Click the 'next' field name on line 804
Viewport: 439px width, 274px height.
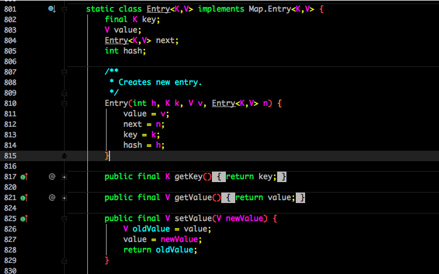165,41
